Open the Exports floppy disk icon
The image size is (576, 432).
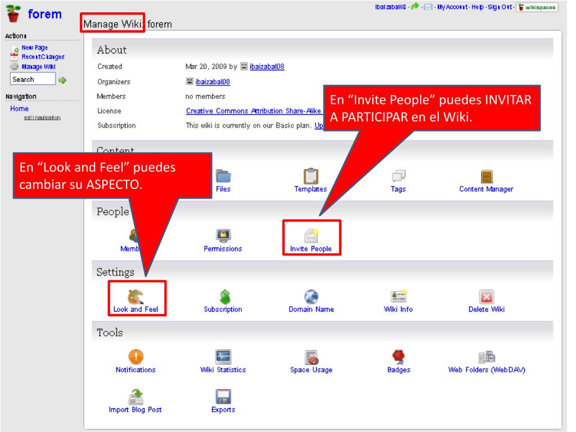223,397
